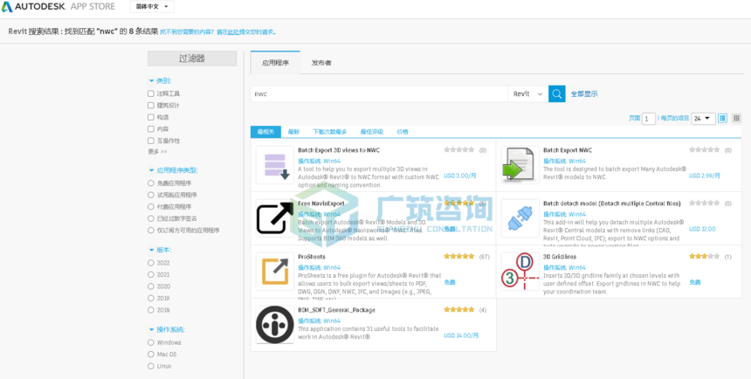This screenshot has width=751, height=379.
Task: Tick the 注释工具 category checkbox
Action: point(151,93)
